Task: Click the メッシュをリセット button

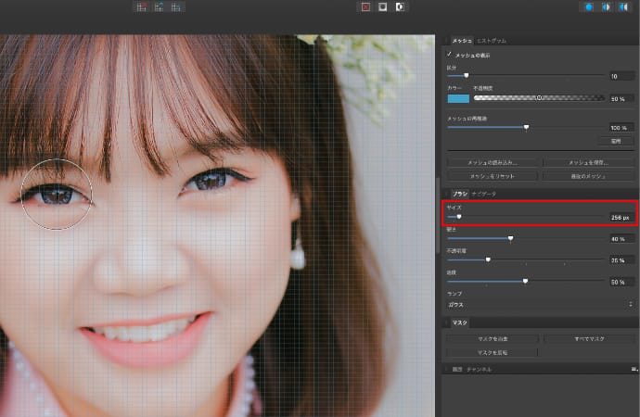Action: point(492,175)
